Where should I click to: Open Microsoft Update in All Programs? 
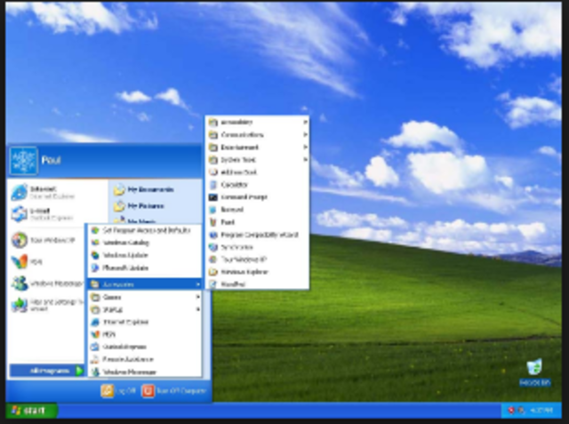point(145,268)
